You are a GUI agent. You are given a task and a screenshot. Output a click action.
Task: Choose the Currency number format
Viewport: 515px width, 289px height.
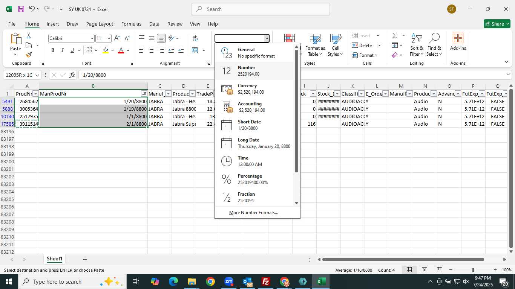tap(254, 89)
